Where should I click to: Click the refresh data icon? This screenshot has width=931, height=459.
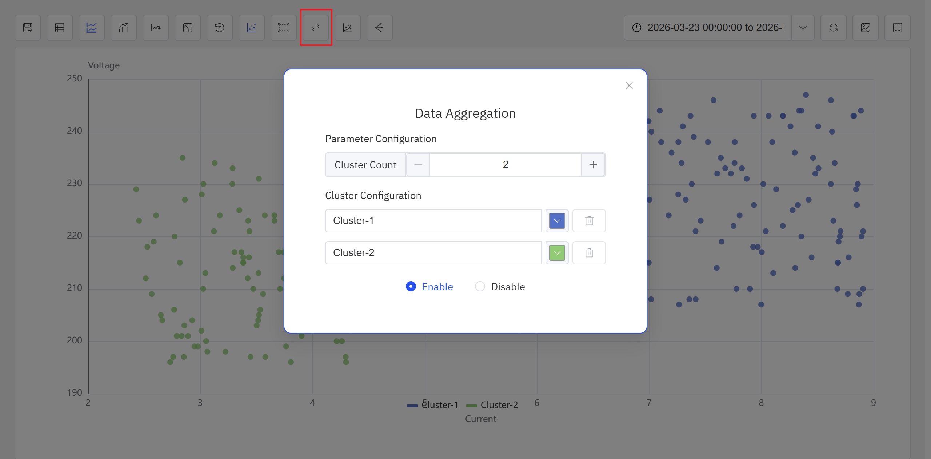tap(833, 27)
